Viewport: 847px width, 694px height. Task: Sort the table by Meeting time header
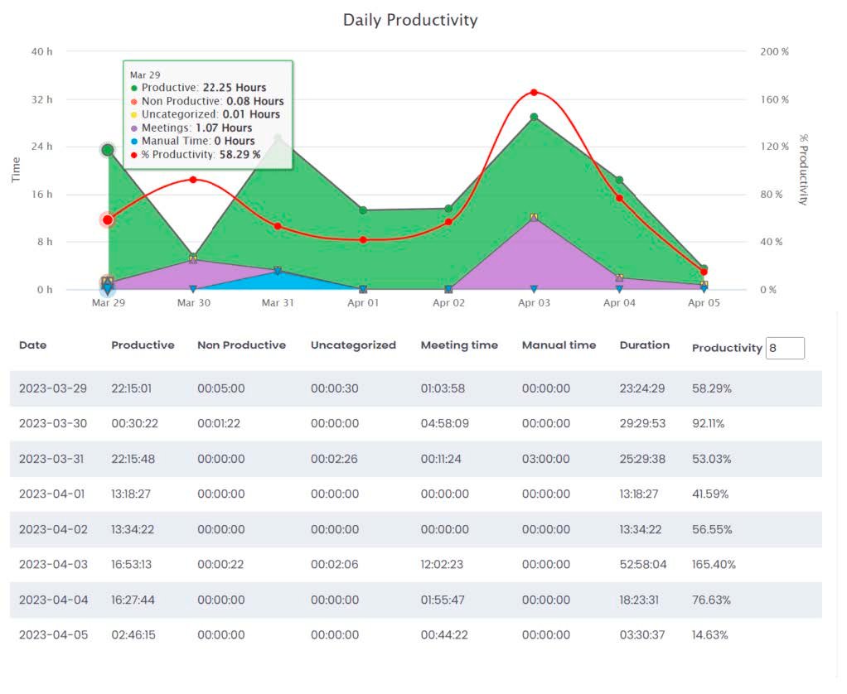[x=459, y=345]
